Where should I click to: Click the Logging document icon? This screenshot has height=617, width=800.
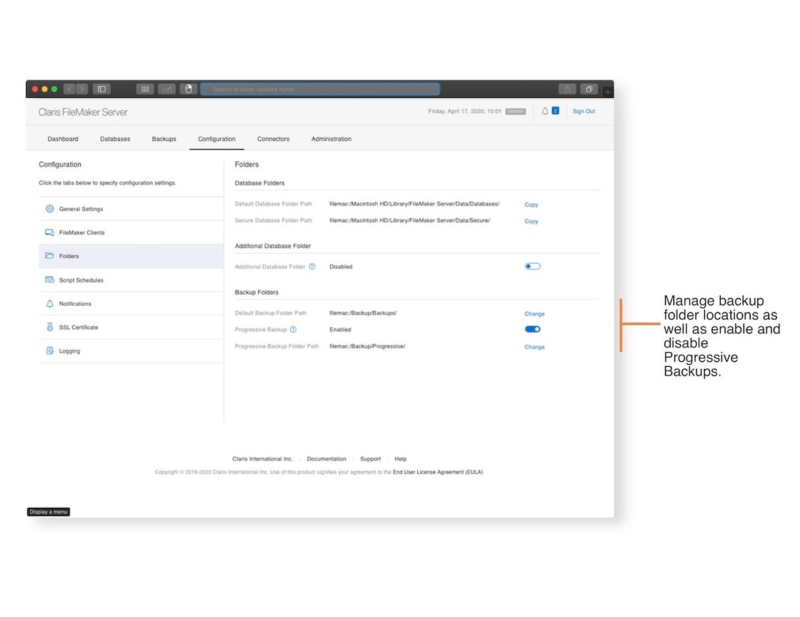pos(50,351)
